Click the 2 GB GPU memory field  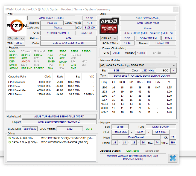pyautogui.click(x=127, y=38)
